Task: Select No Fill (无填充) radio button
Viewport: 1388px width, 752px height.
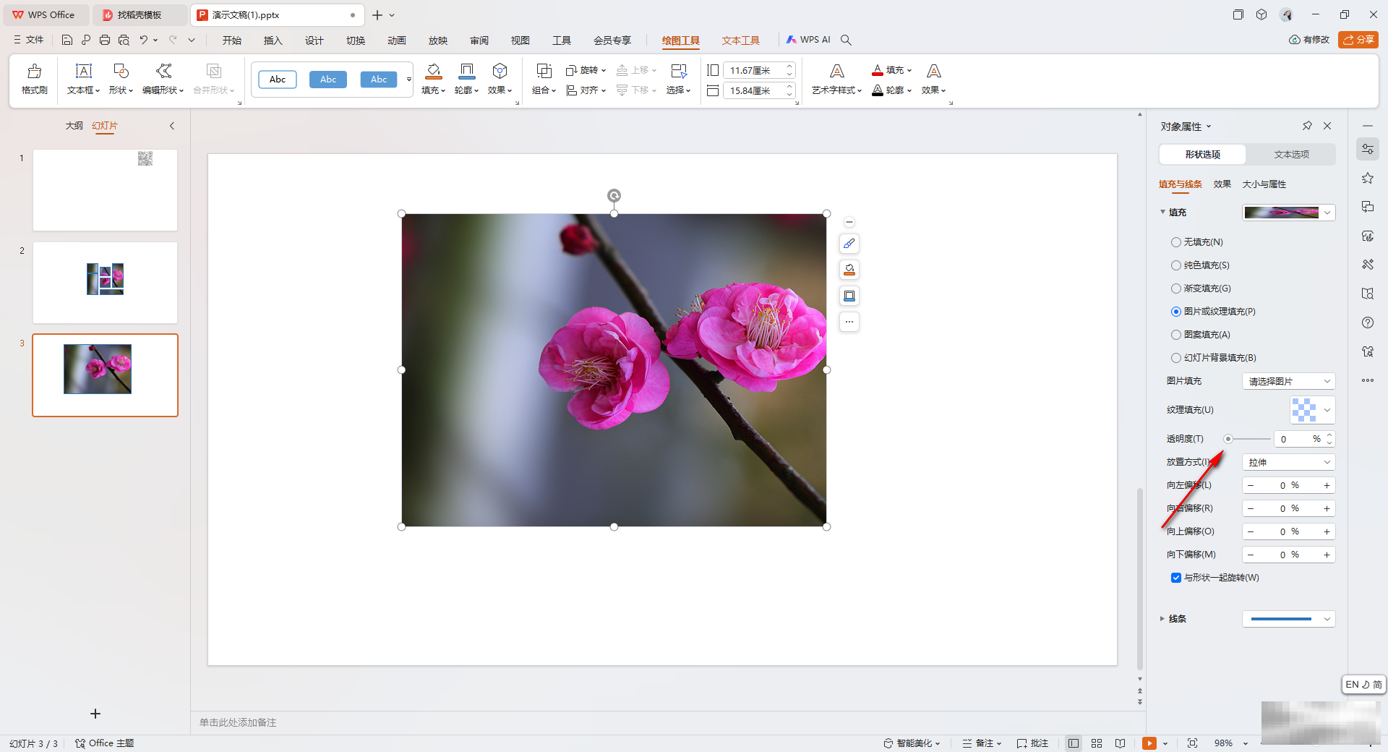Action: coord(1176,242)
